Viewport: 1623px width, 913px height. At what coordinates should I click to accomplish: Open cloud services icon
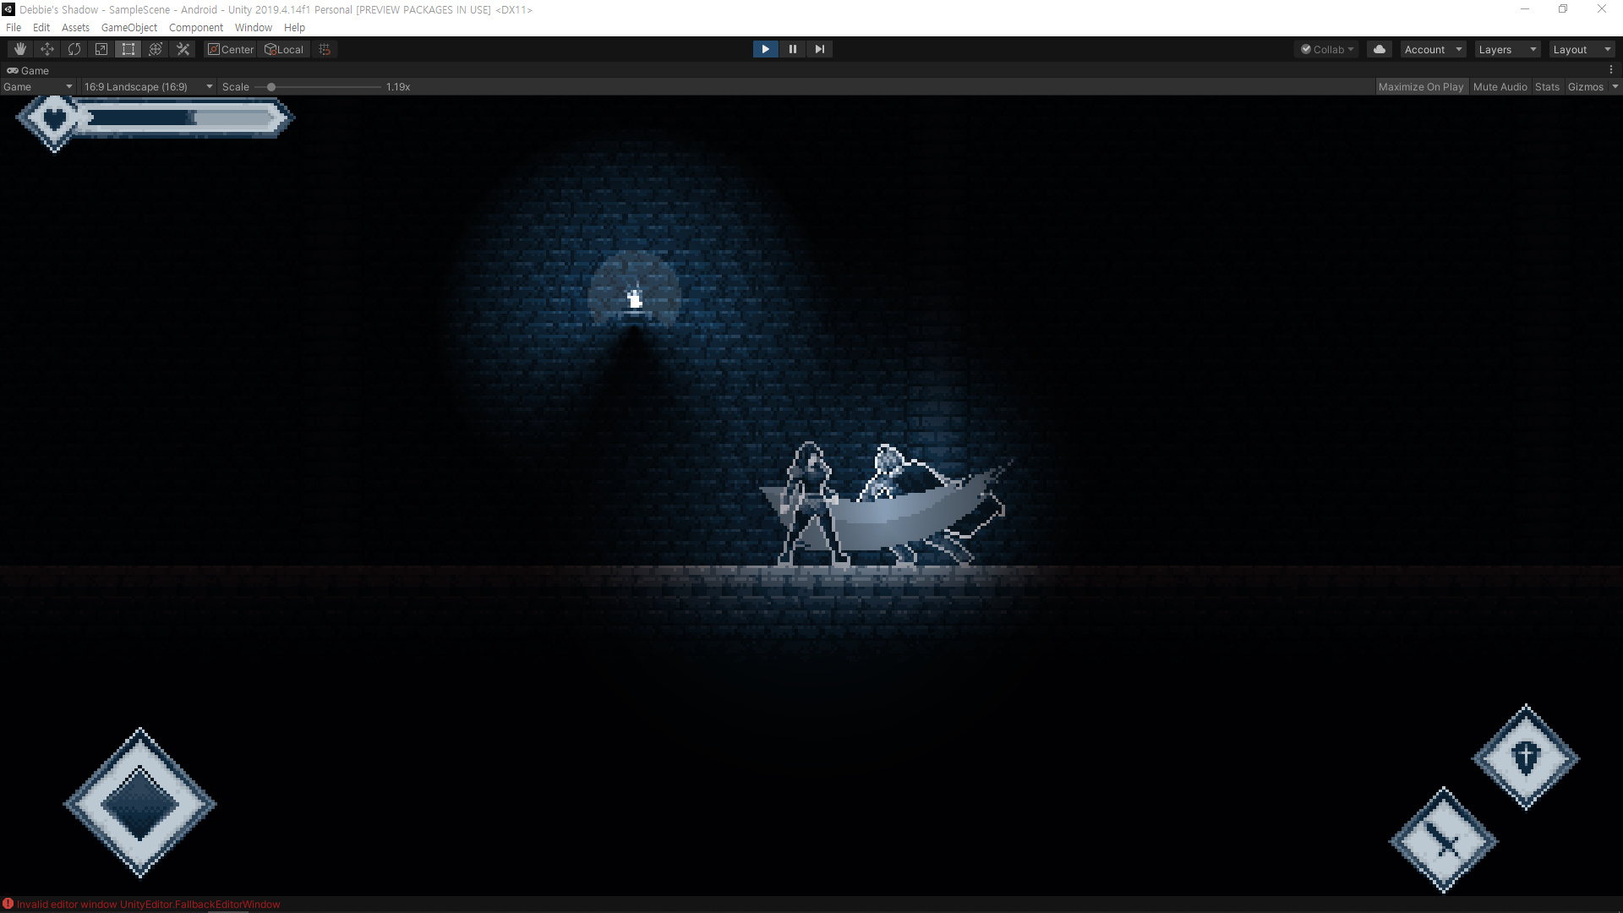[1380, 49]
